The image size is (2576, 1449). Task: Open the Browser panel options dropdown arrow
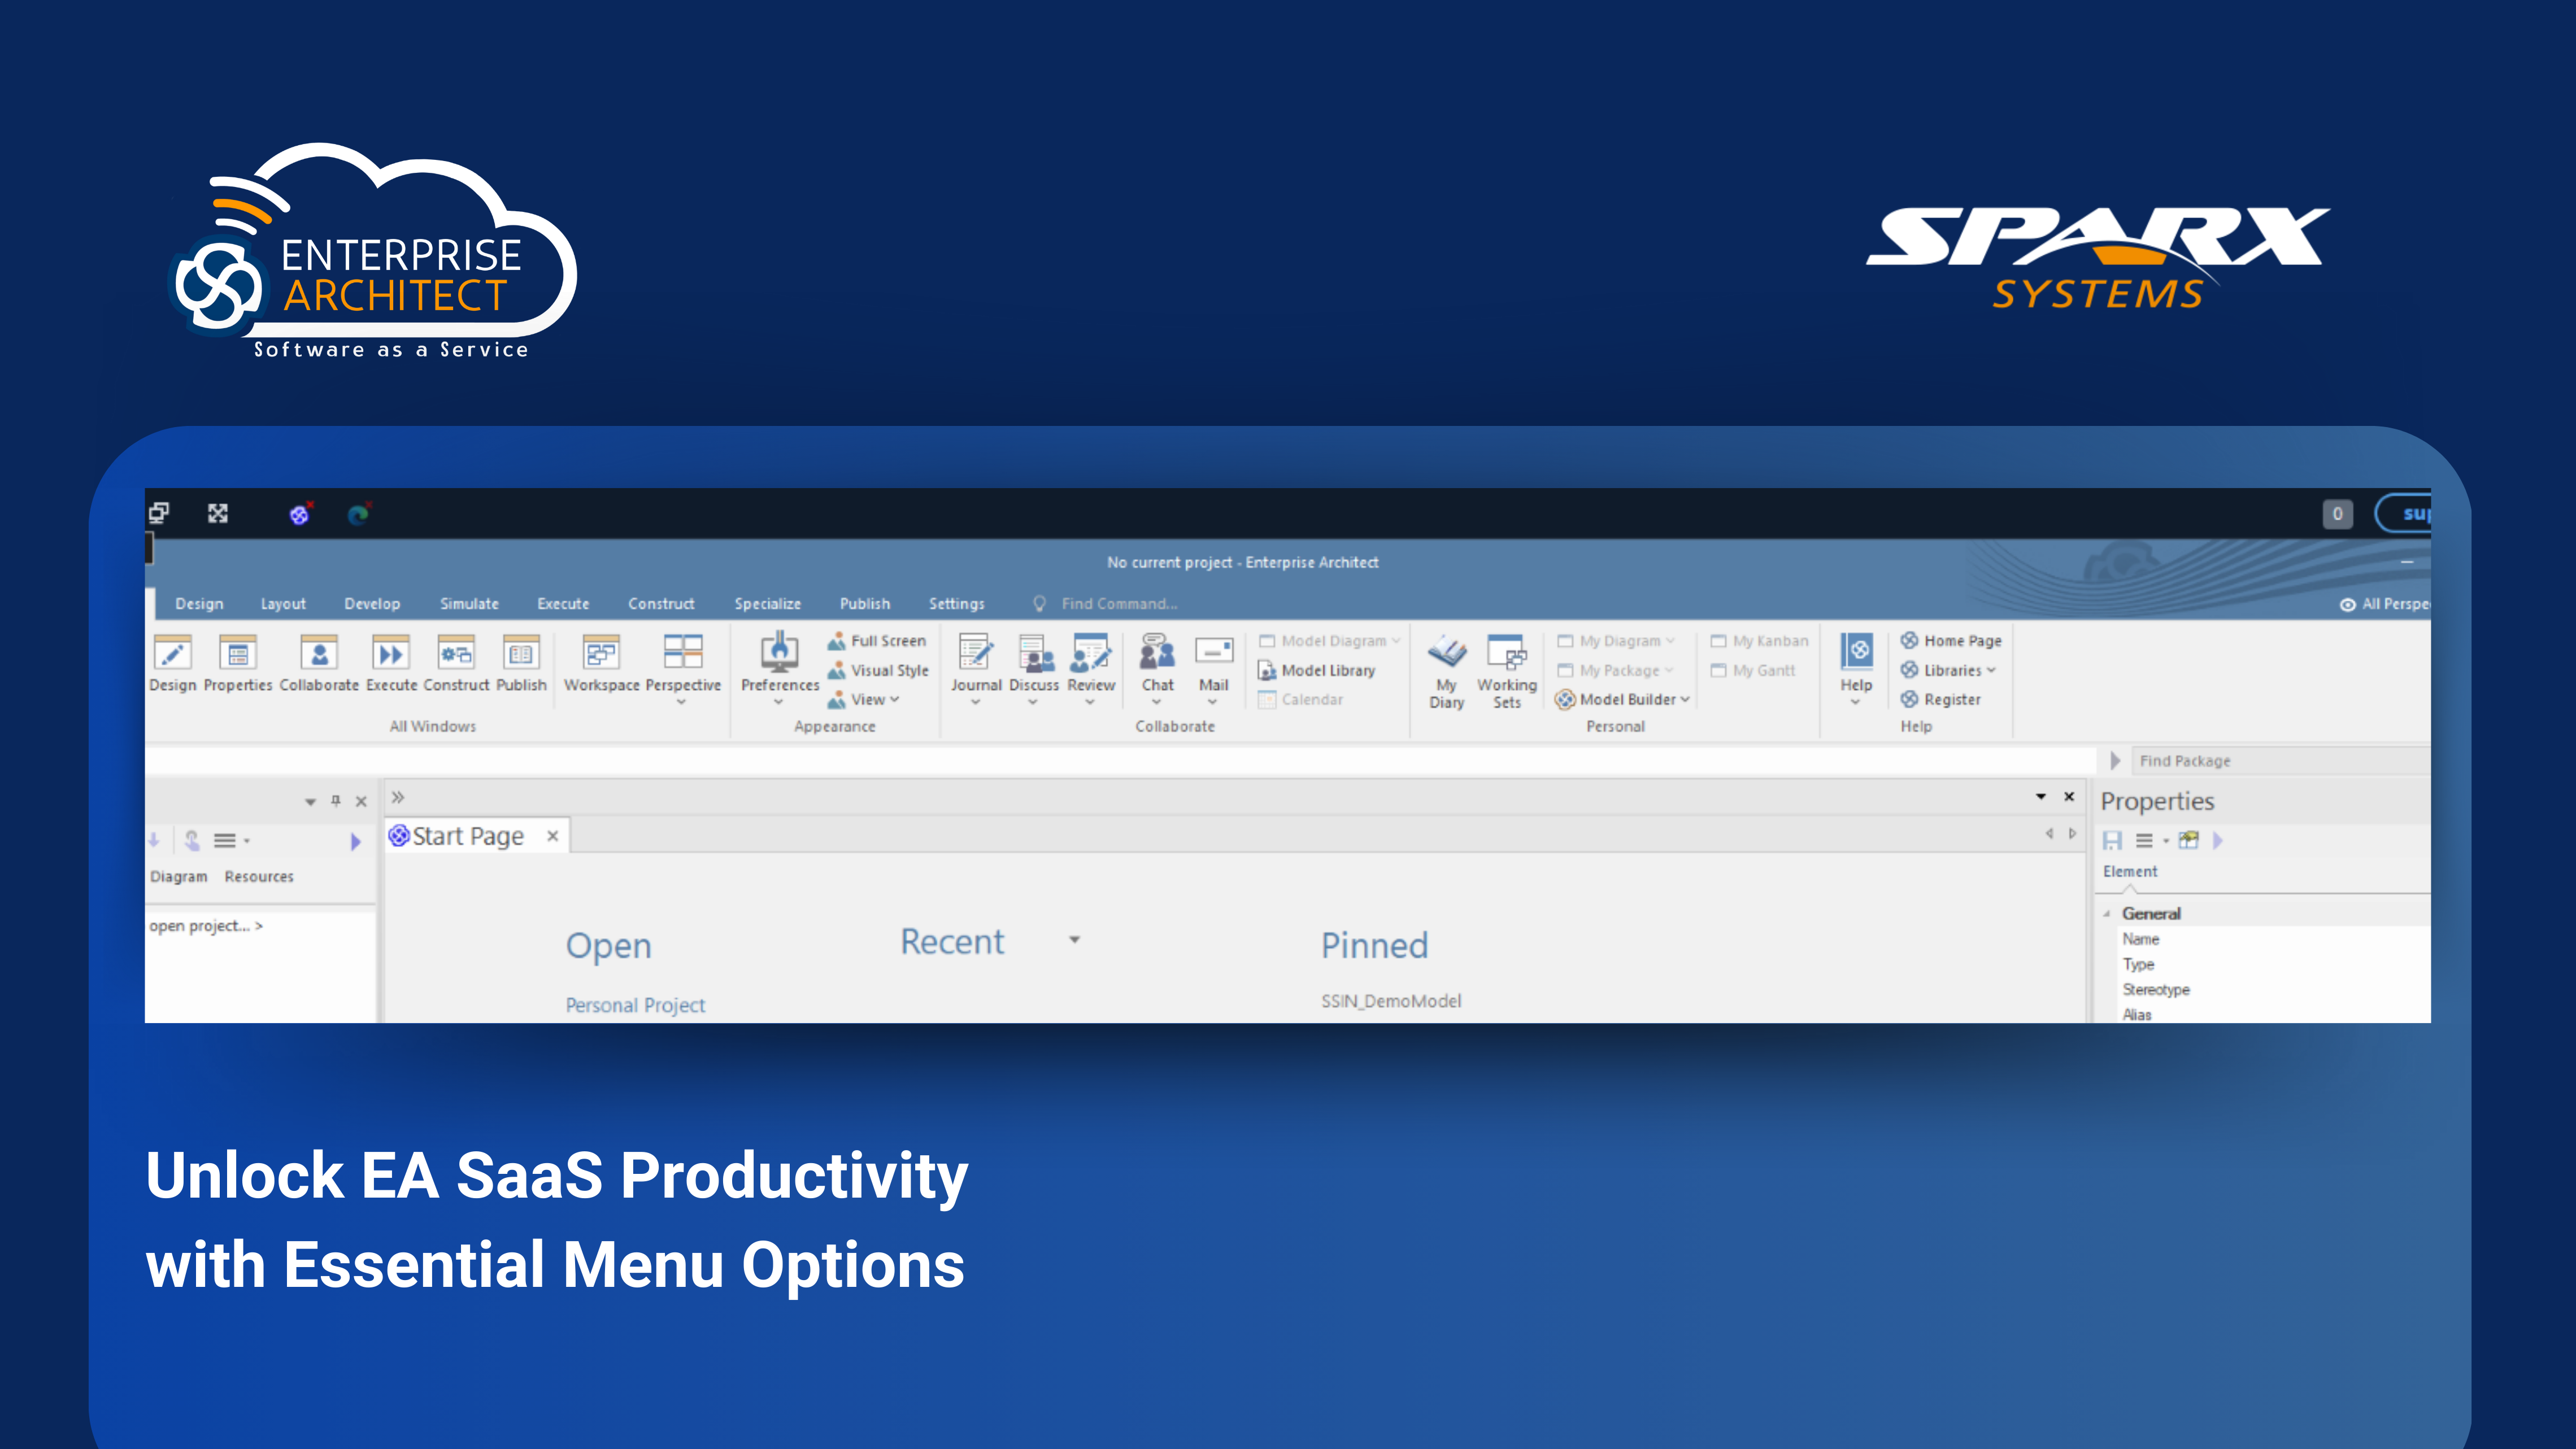pyautogui.click(x=310, y=802)
